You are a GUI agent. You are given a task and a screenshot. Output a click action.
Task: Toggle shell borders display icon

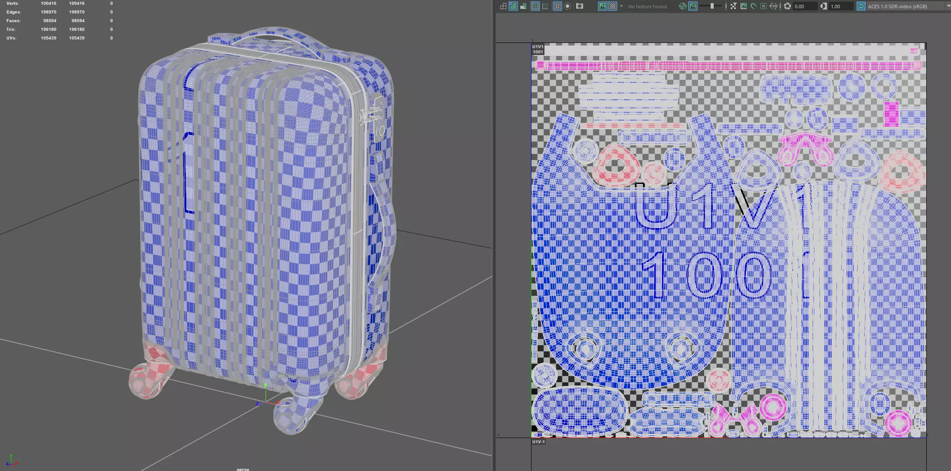pos(545,6)
